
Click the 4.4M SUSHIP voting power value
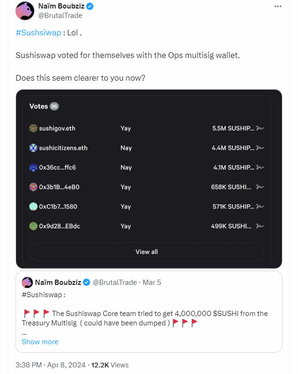pos(232,148)
